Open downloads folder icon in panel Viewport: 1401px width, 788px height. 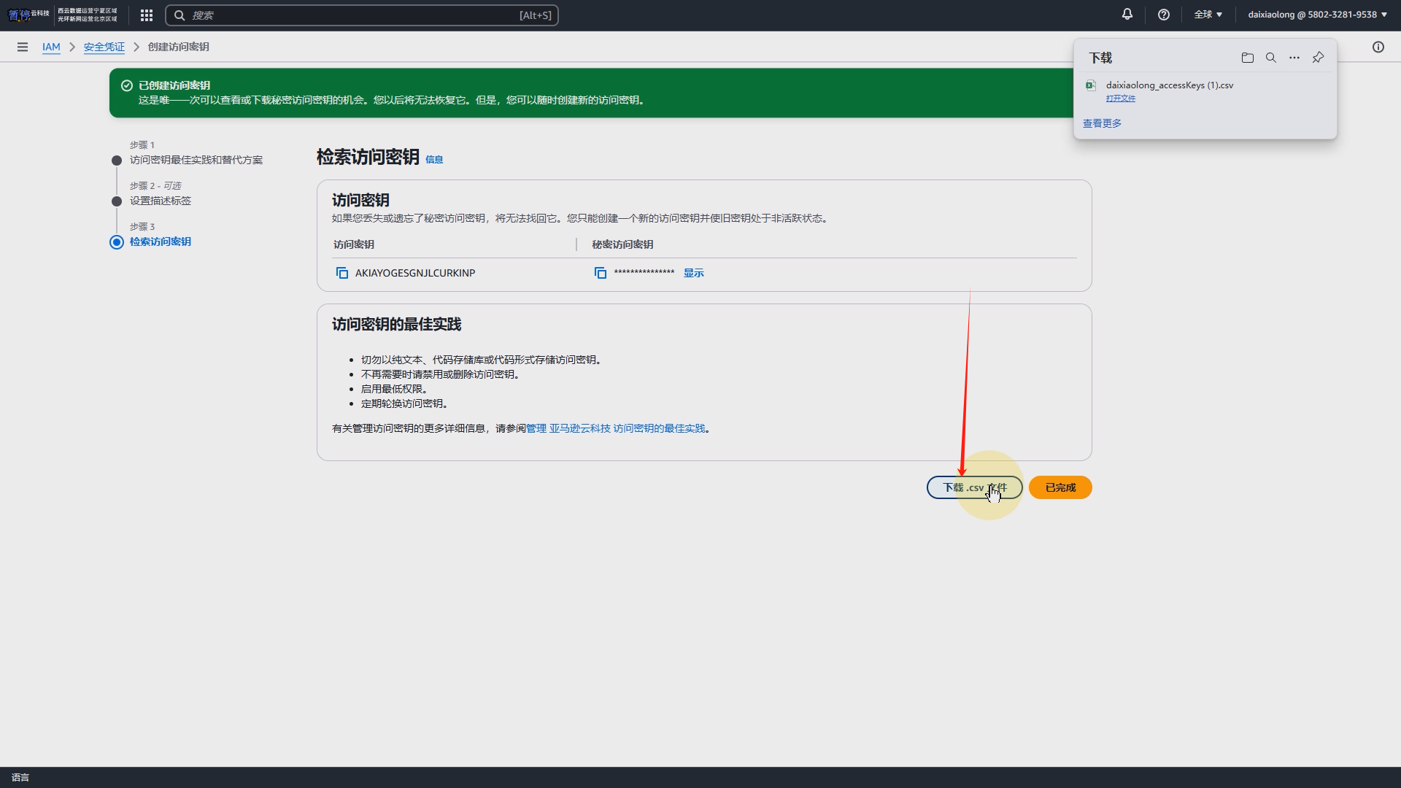1248,58
